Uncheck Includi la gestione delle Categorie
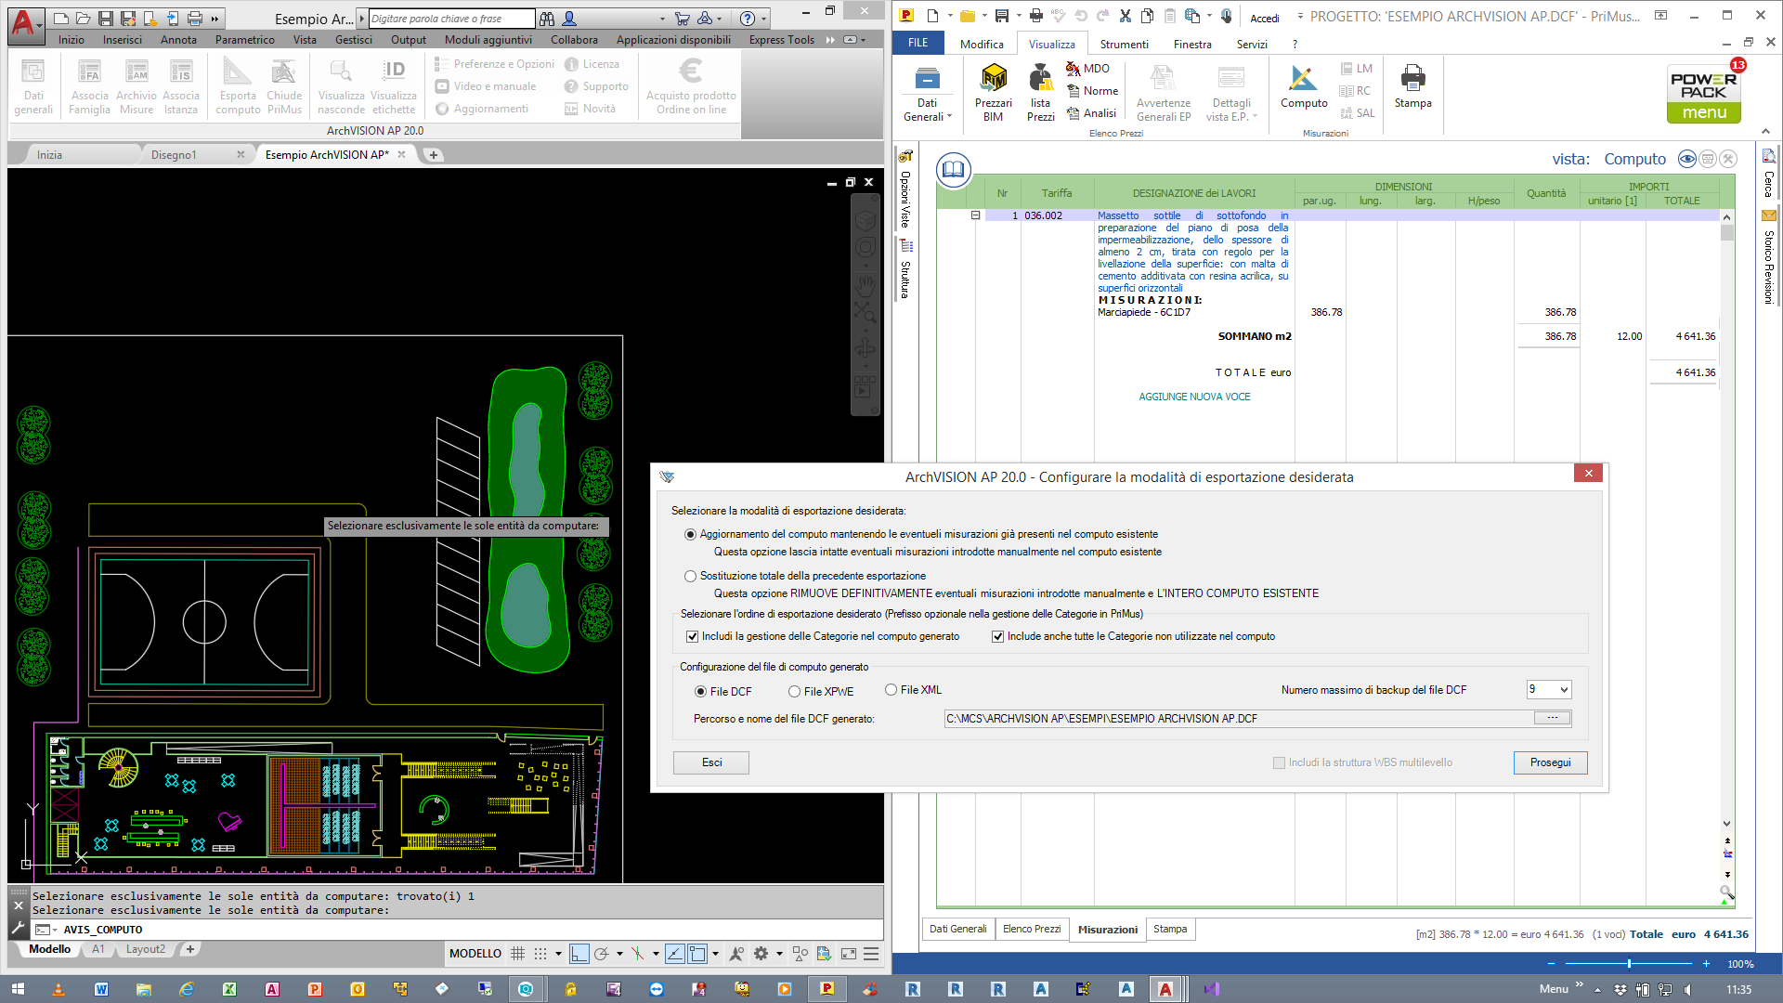 pos(692,636)
